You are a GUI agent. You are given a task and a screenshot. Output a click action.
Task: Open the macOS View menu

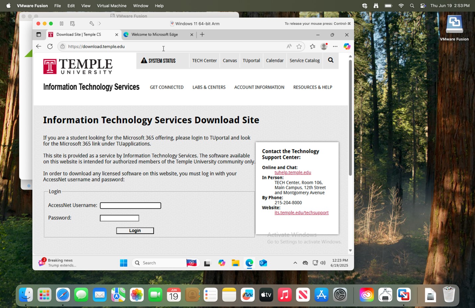(x=86, y=6)
